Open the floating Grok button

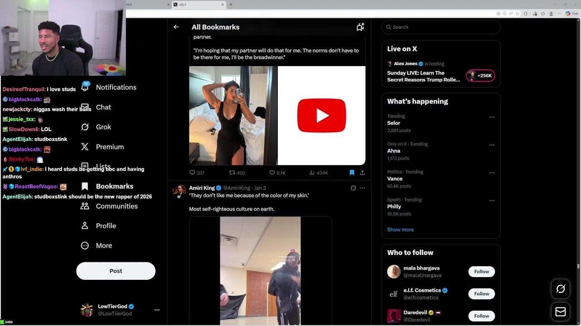pyautogui.click(x=561, y=289)
